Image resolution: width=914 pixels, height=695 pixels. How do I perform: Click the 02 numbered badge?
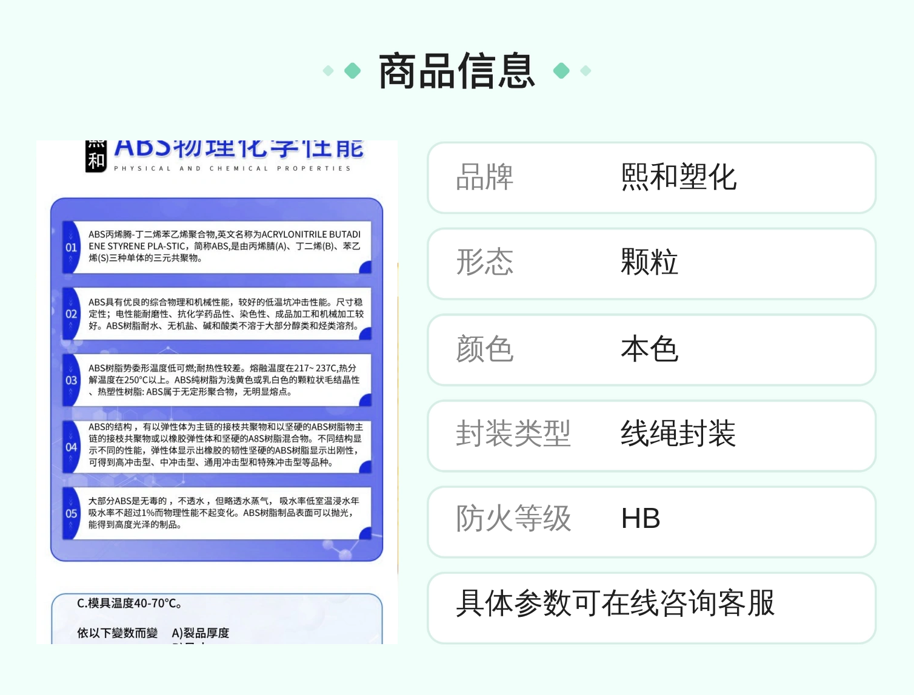(x=72, y=314)
